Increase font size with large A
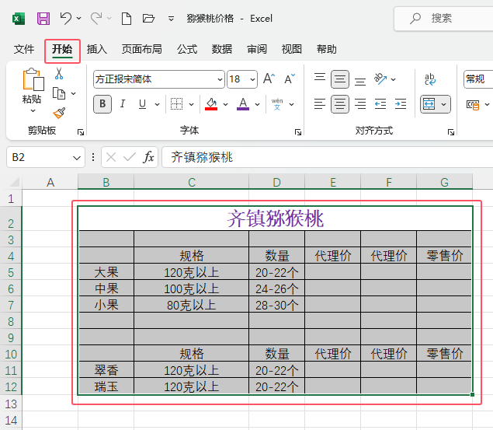Screen dimensions: 493x430 (269, 79)
